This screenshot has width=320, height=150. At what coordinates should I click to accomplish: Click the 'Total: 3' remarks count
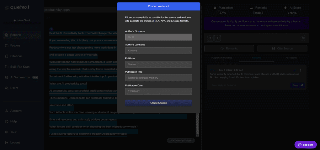coord(258,13)
